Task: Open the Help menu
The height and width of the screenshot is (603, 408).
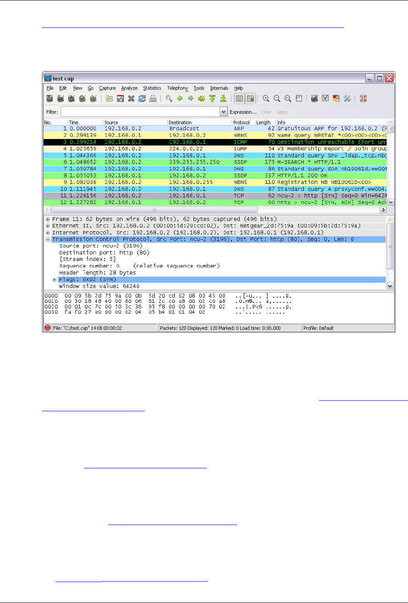Action: click(238, 88)
